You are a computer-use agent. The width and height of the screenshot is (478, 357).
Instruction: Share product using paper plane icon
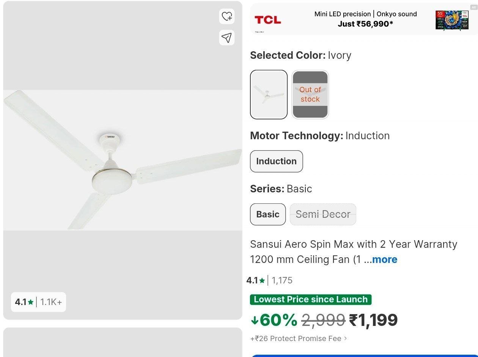(x=227, y=38)
